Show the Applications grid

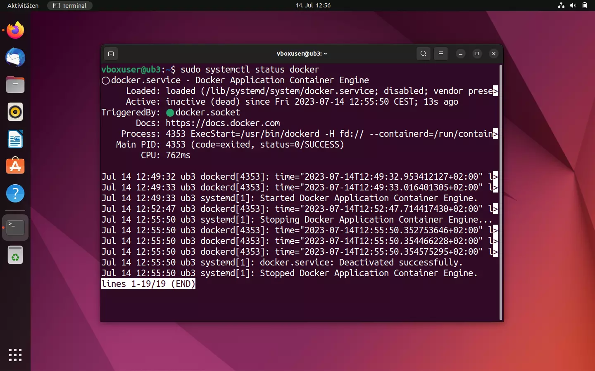click(x=15, y=355)
